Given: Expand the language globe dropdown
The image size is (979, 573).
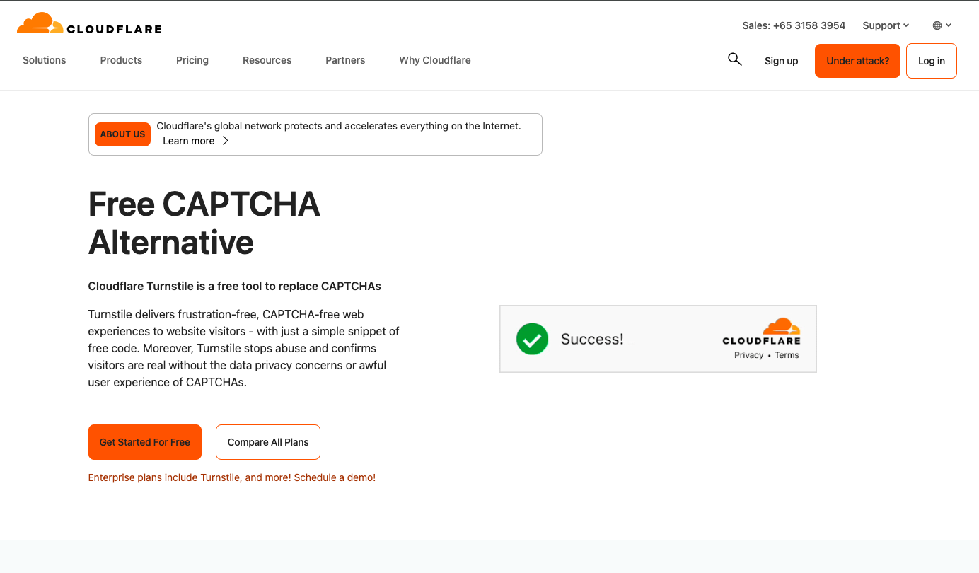Looking at the screenshot, I should [x=941, y=25].
